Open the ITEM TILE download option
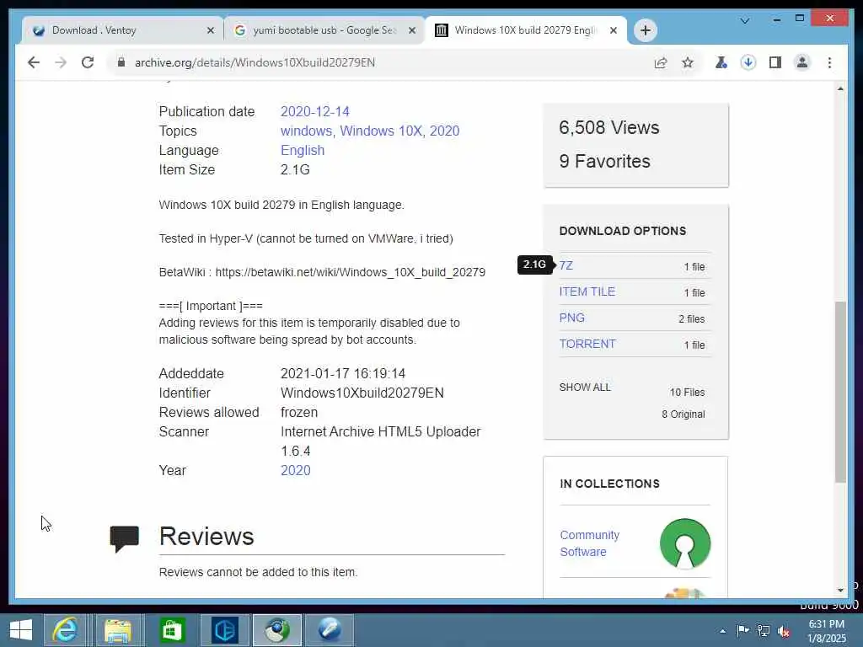 tap(587, 291)
